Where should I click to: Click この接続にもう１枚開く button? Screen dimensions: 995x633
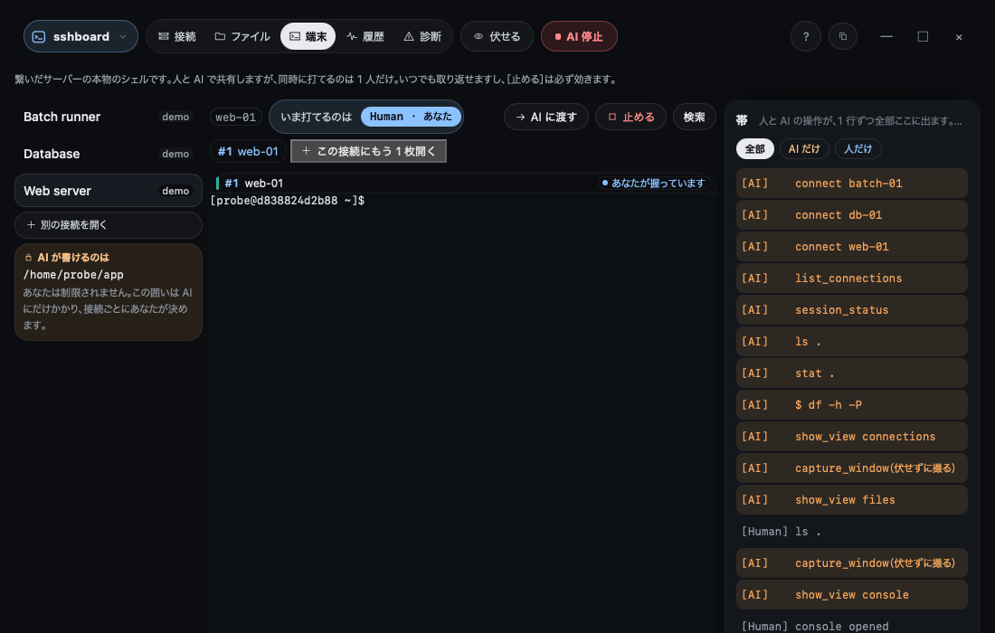pos(369,151)
